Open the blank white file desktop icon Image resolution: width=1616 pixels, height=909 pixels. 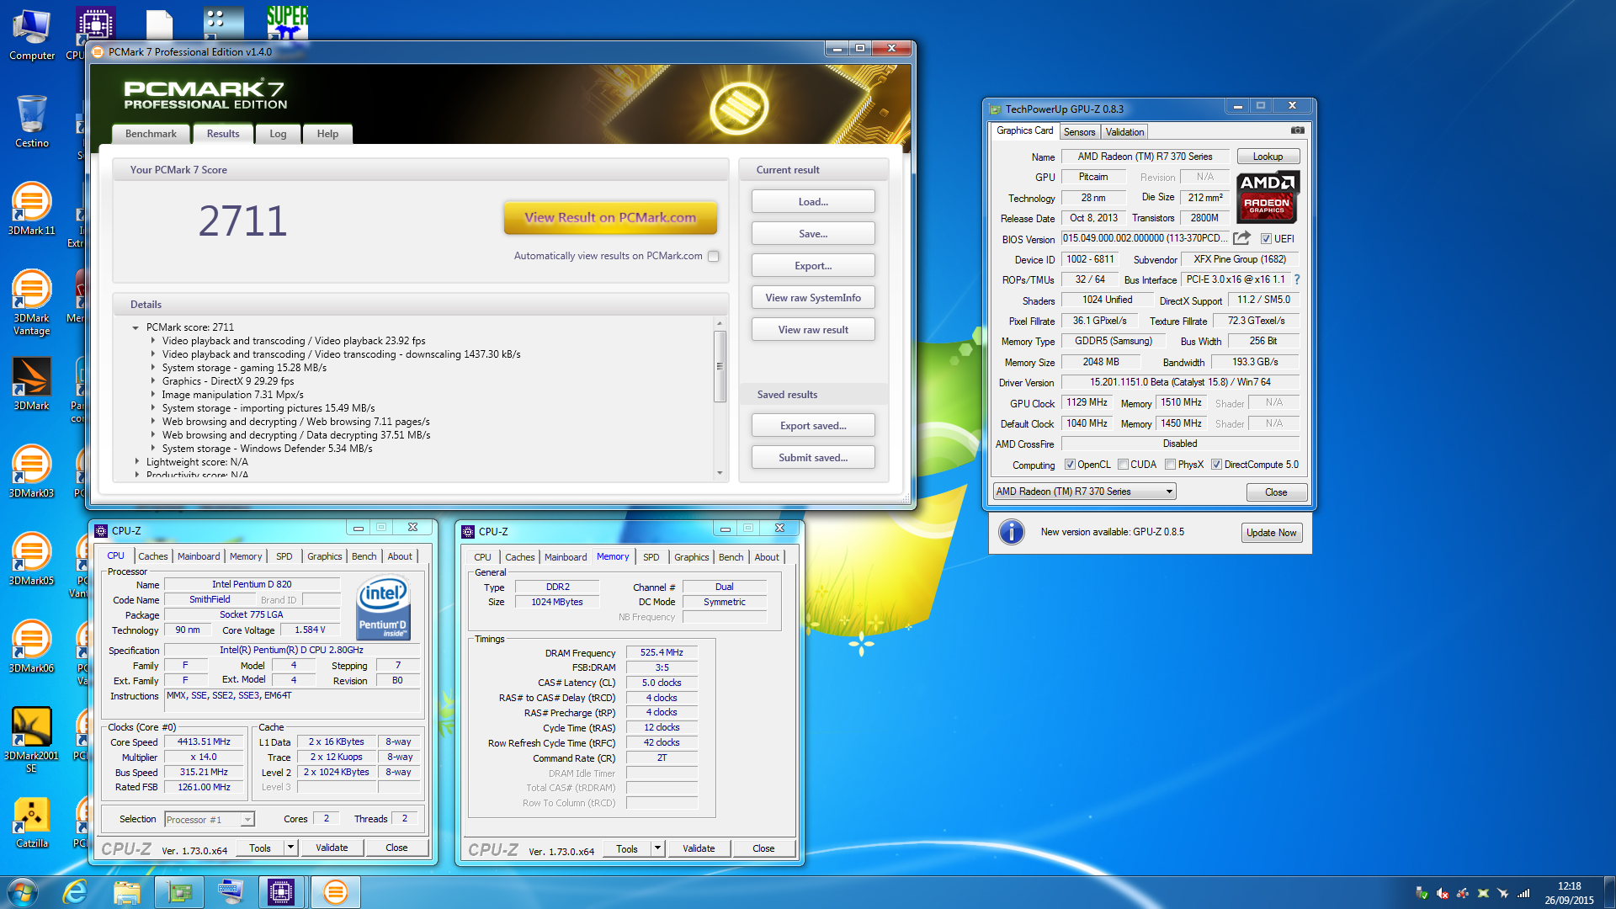159,24
